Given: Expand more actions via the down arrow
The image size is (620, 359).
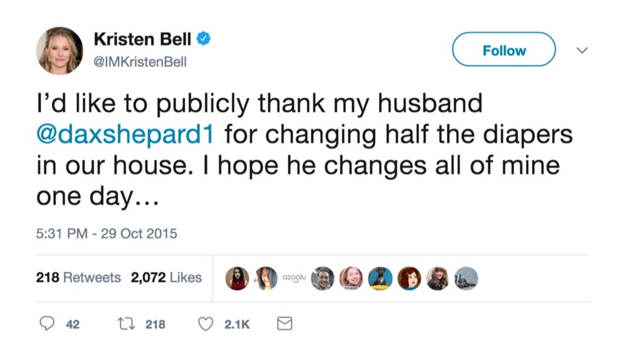Looking at the screenshot, I should coord(581,50).
